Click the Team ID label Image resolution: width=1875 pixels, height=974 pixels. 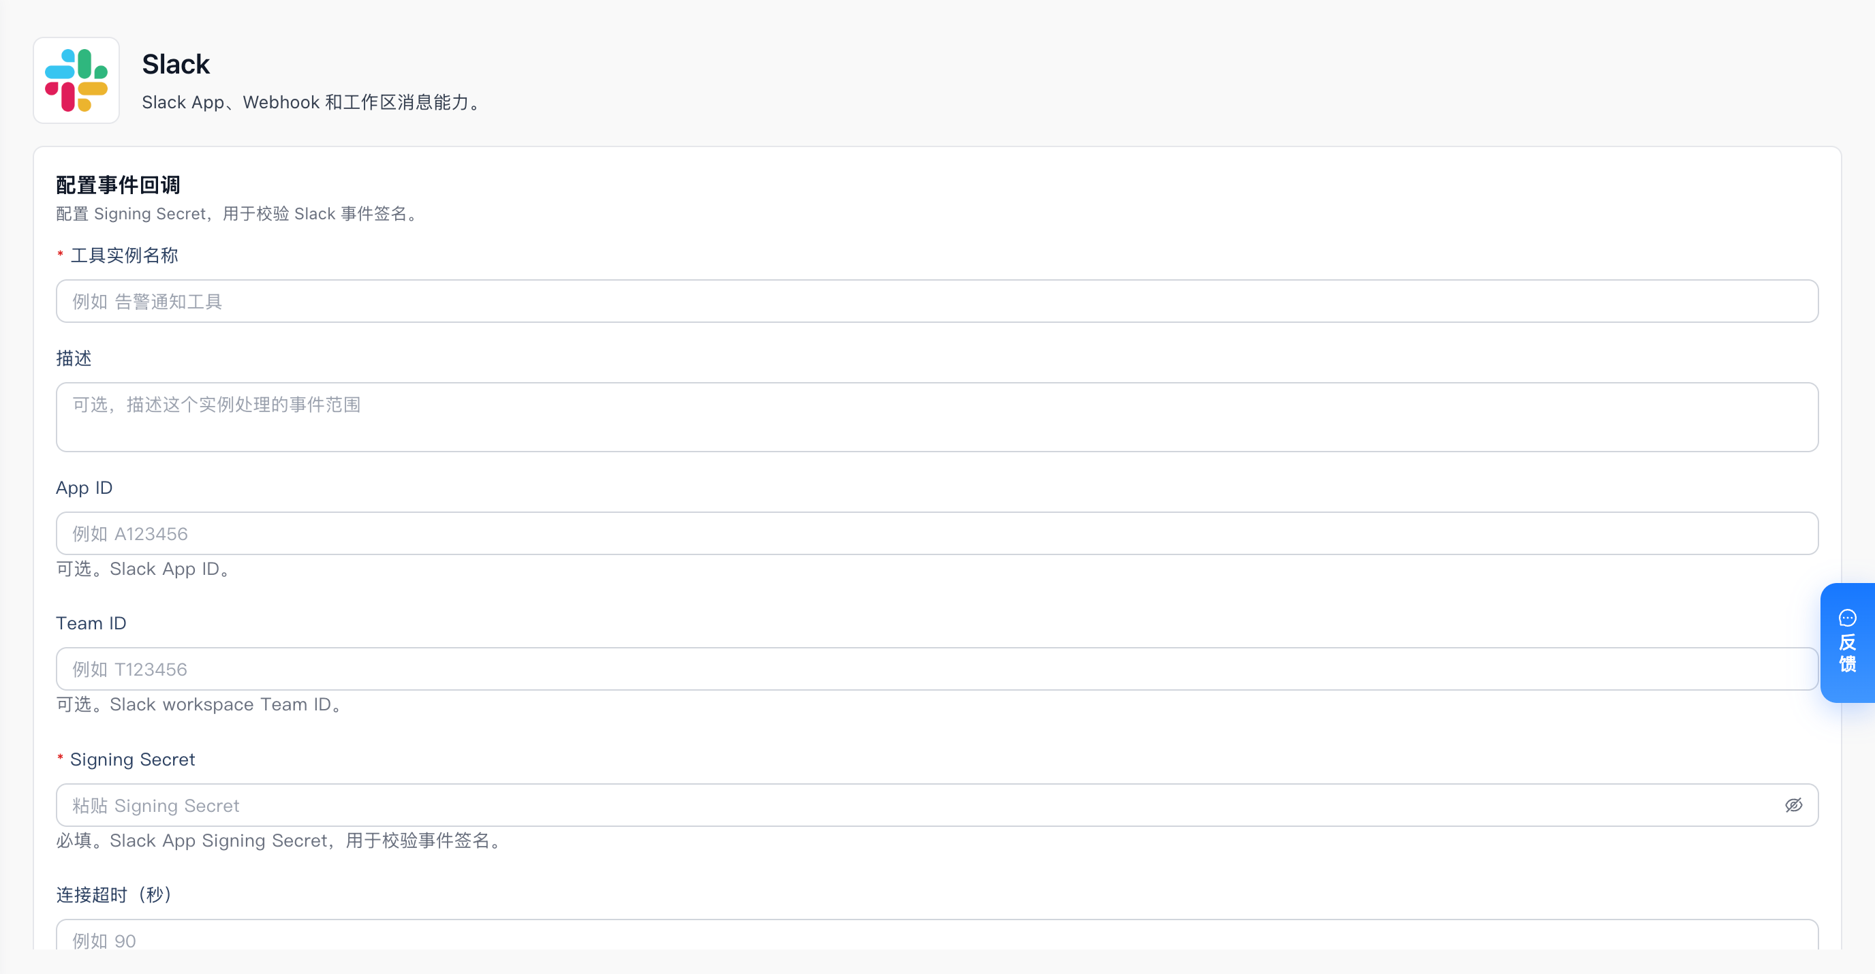[91, 623]
